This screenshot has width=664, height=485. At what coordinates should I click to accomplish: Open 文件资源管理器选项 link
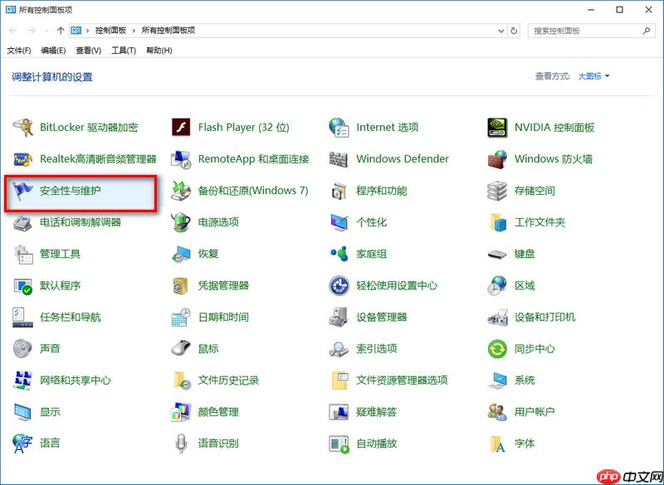(x=402, y=381)
